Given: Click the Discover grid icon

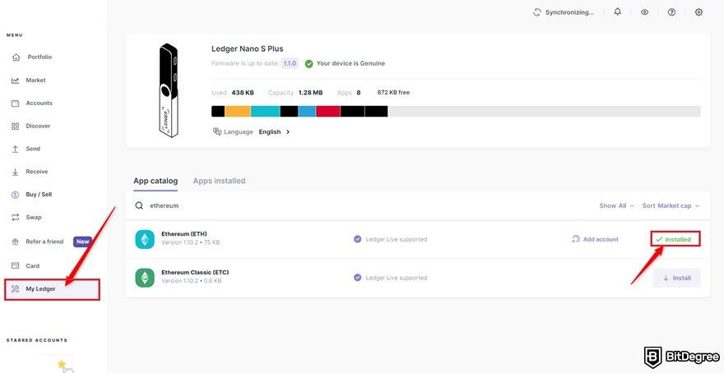Looking at the screenshot, I should [x=16, y=127].
